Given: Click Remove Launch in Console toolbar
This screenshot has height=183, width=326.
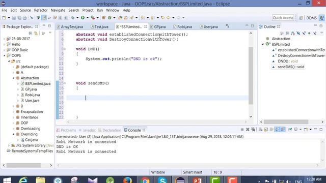Looking at the screenshot, I should pyautogui.click(x=248, y=130).
